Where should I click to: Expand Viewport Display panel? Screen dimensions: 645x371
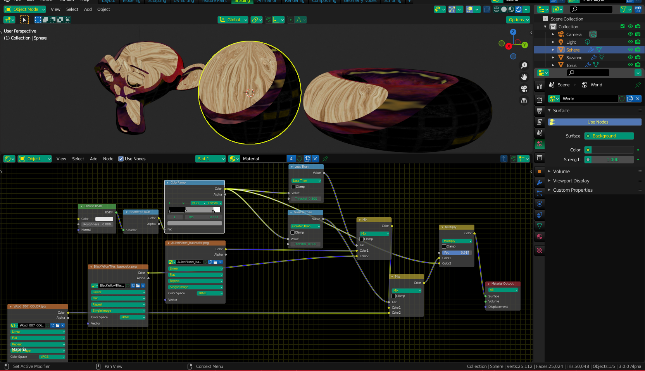549,180
